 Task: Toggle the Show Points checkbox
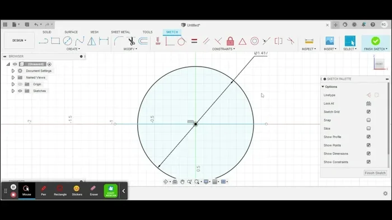[368, 145]
